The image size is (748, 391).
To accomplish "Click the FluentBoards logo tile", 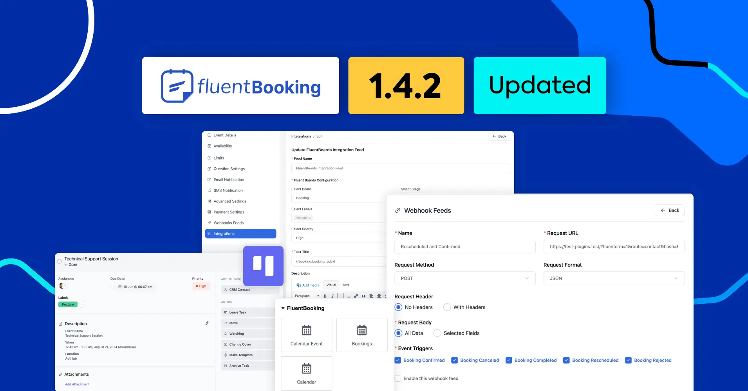I will point(263,266).
